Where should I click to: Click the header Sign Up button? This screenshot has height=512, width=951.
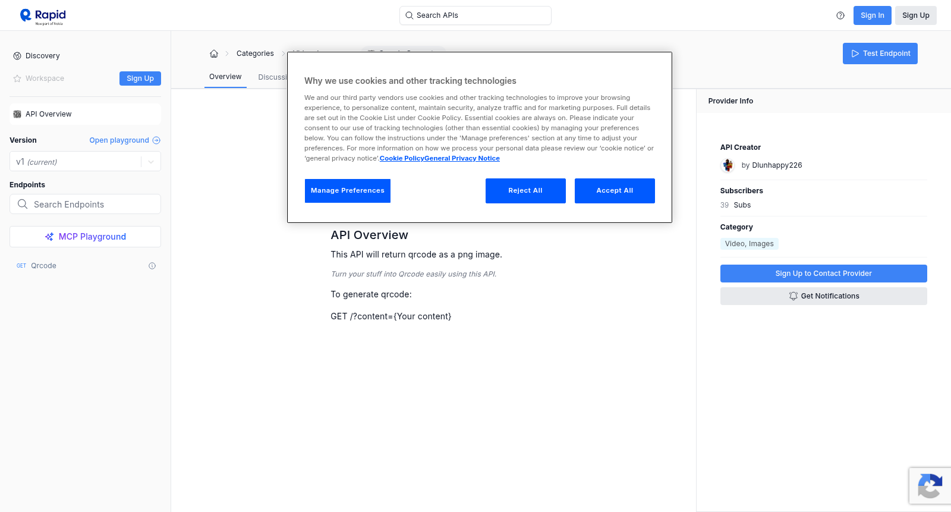pyautogui.click(x=915, y=15)
